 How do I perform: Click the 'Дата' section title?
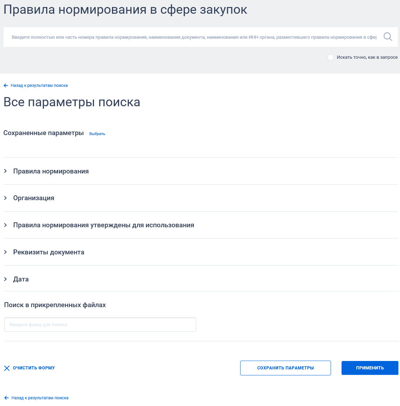[21, 279]
